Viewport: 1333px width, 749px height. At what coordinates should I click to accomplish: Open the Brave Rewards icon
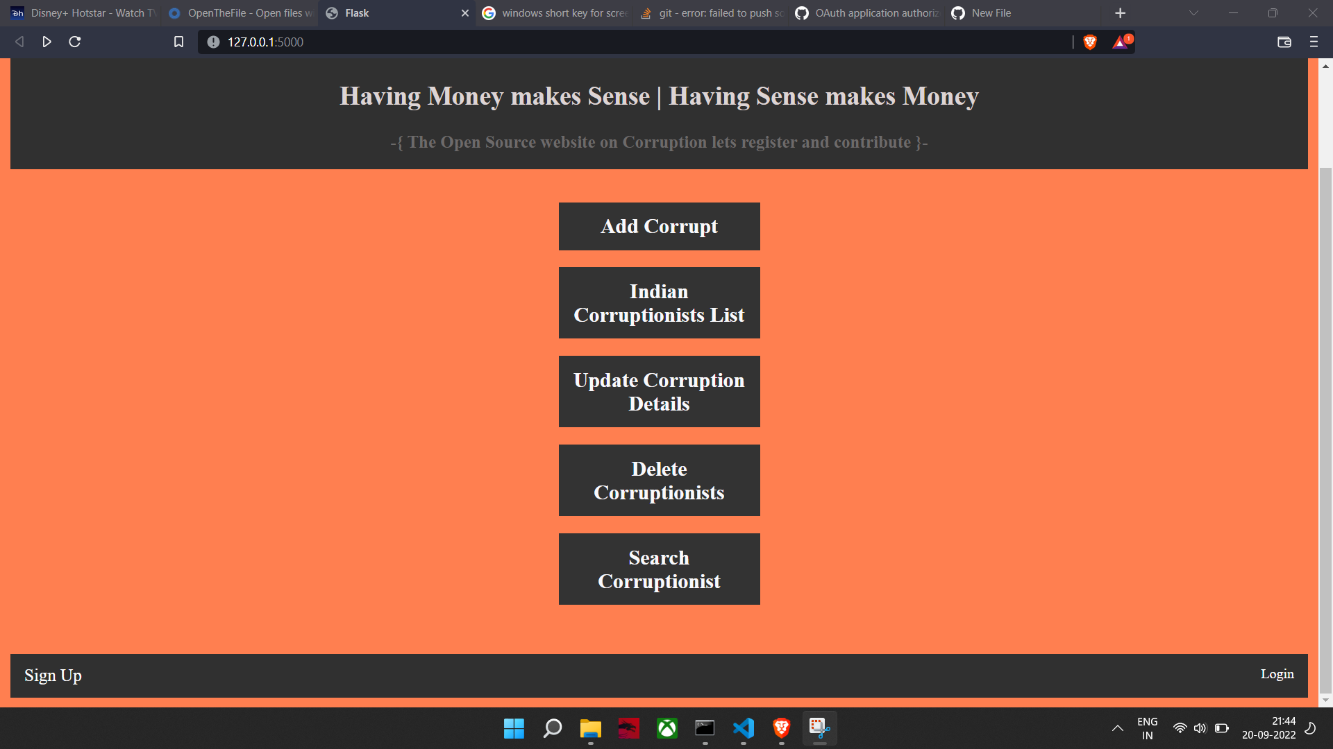point(1119,42)
